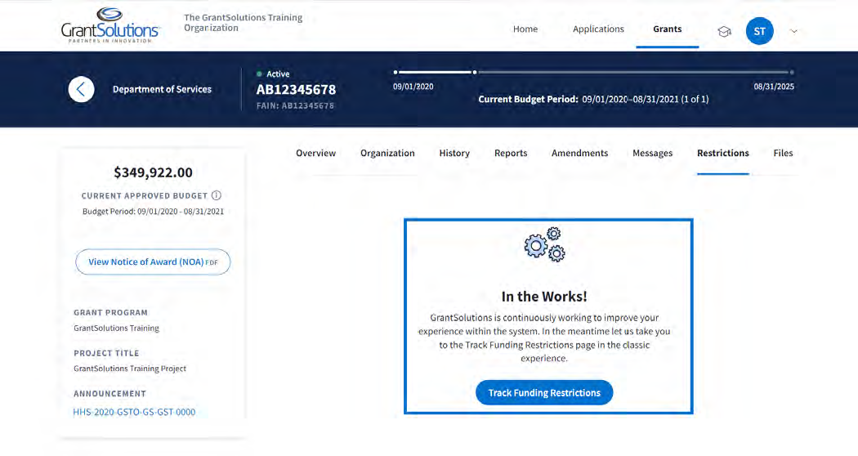Click the budget info icon
858x456 pixels.
pyautogui.click(x=217, y=195)
